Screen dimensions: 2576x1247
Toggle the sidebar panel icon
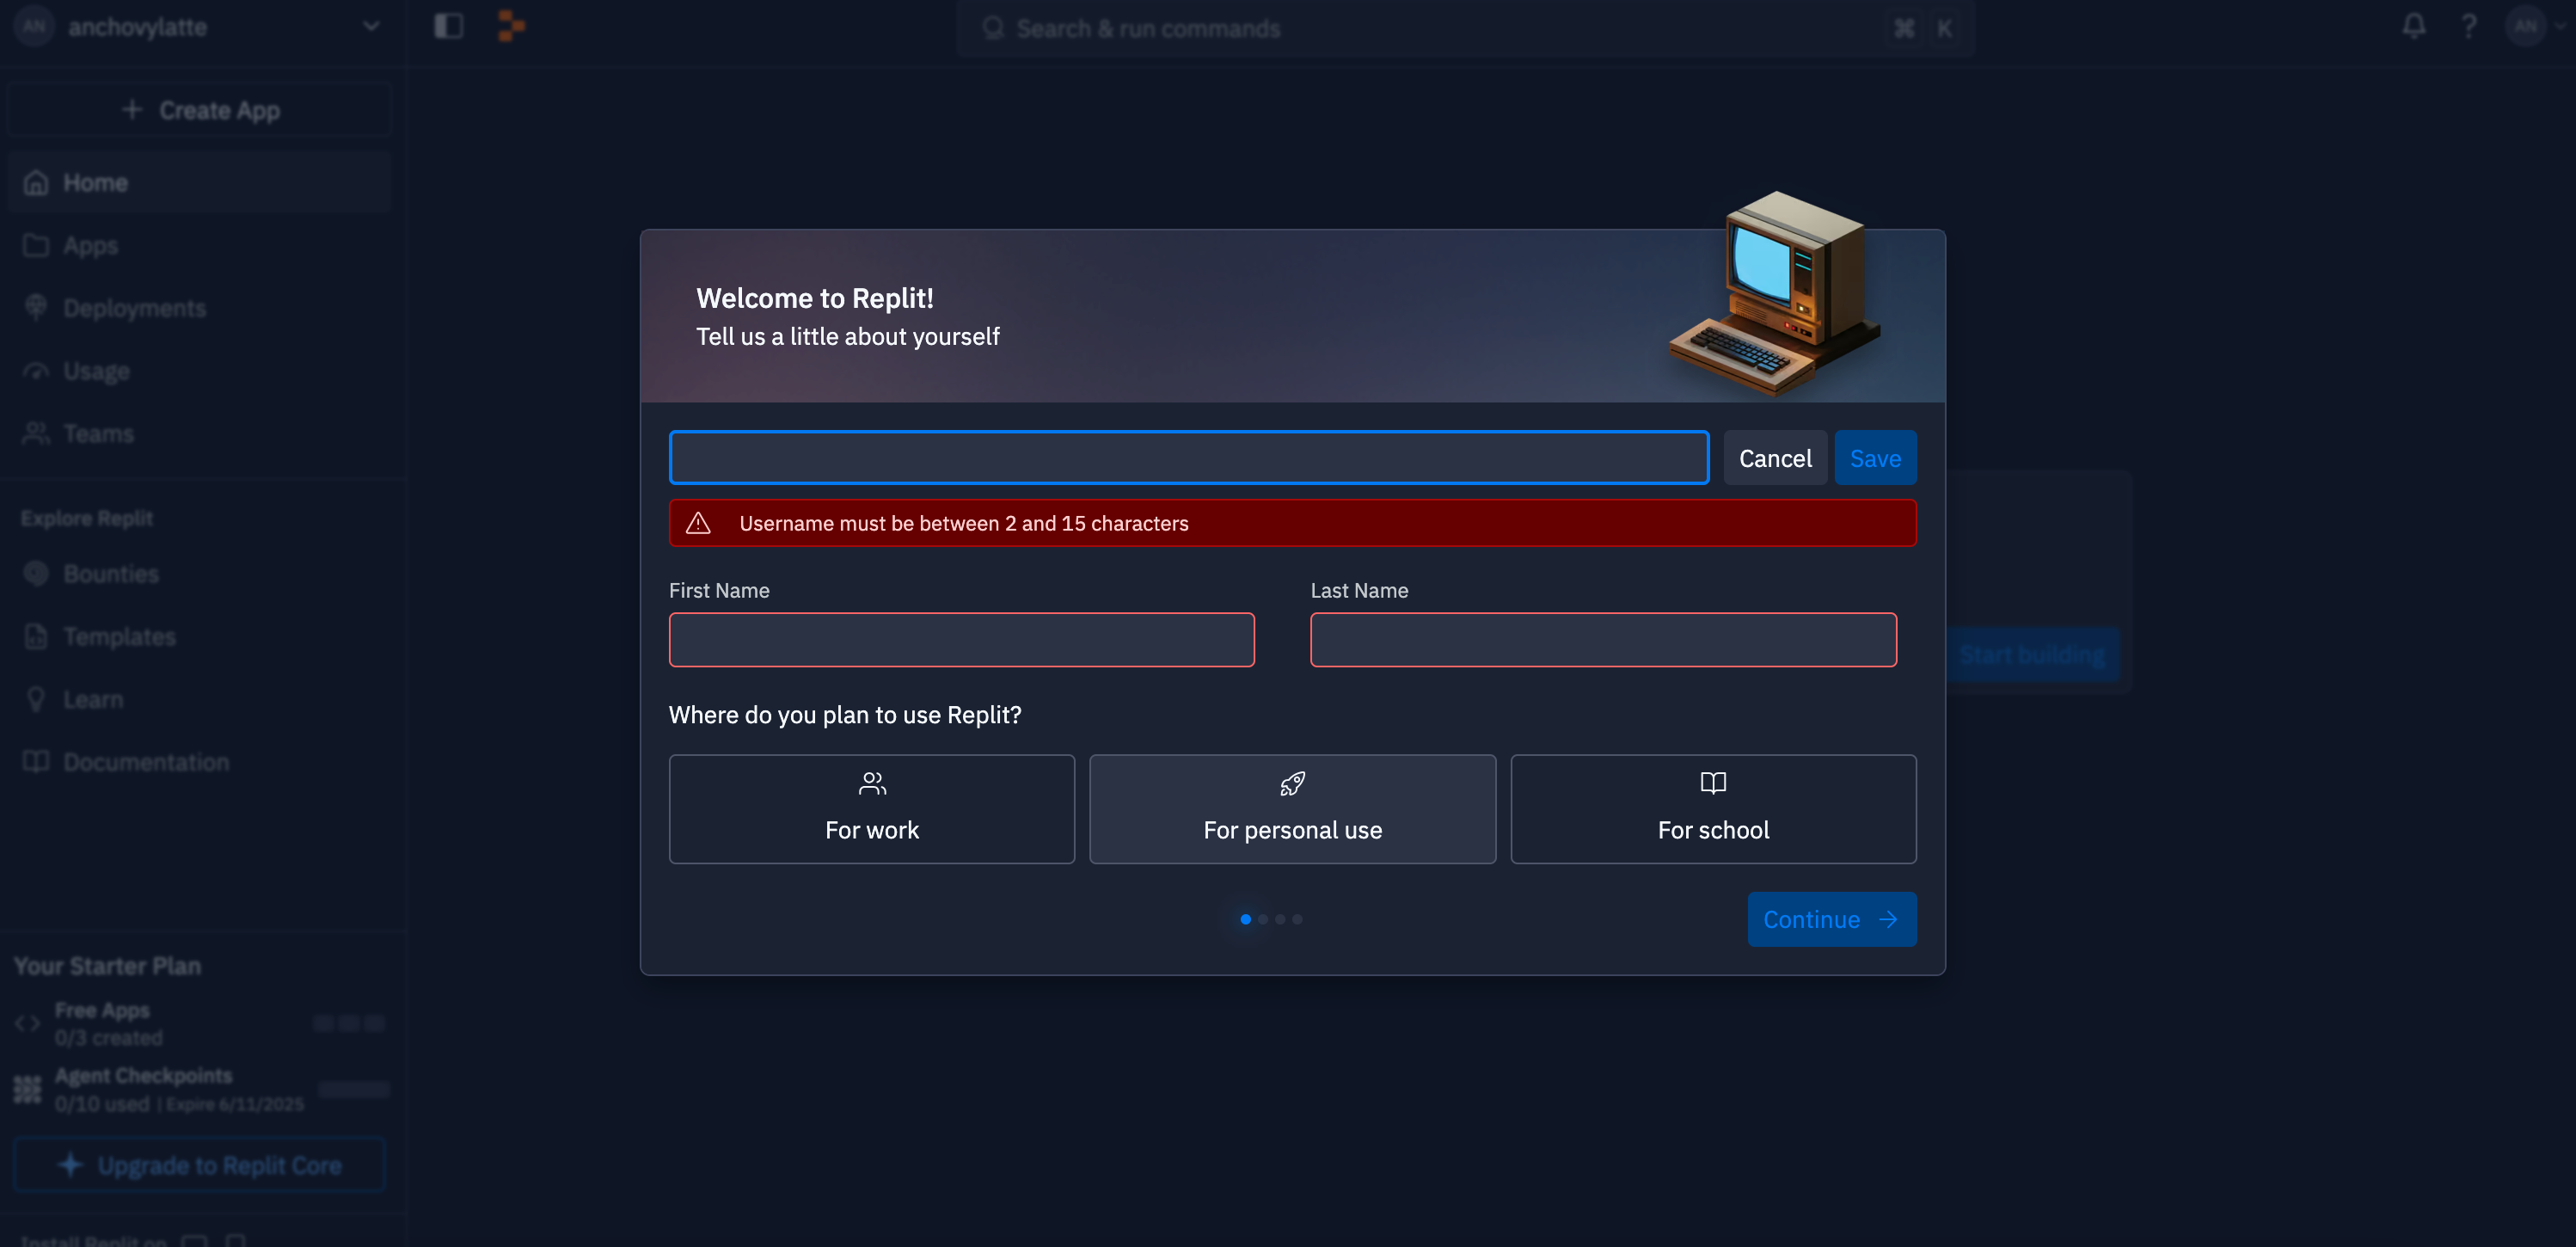tap(448, 26)
